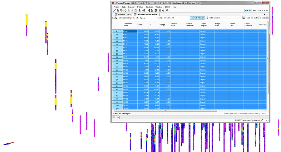This screenshot has width=281, height=152.
Task: Click the chart image toolbar icon
Action: (x=160, y=11)
